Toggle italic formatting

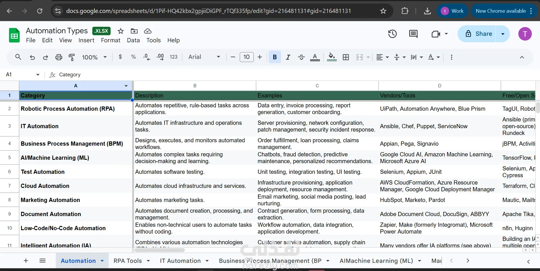coord(288,57)
